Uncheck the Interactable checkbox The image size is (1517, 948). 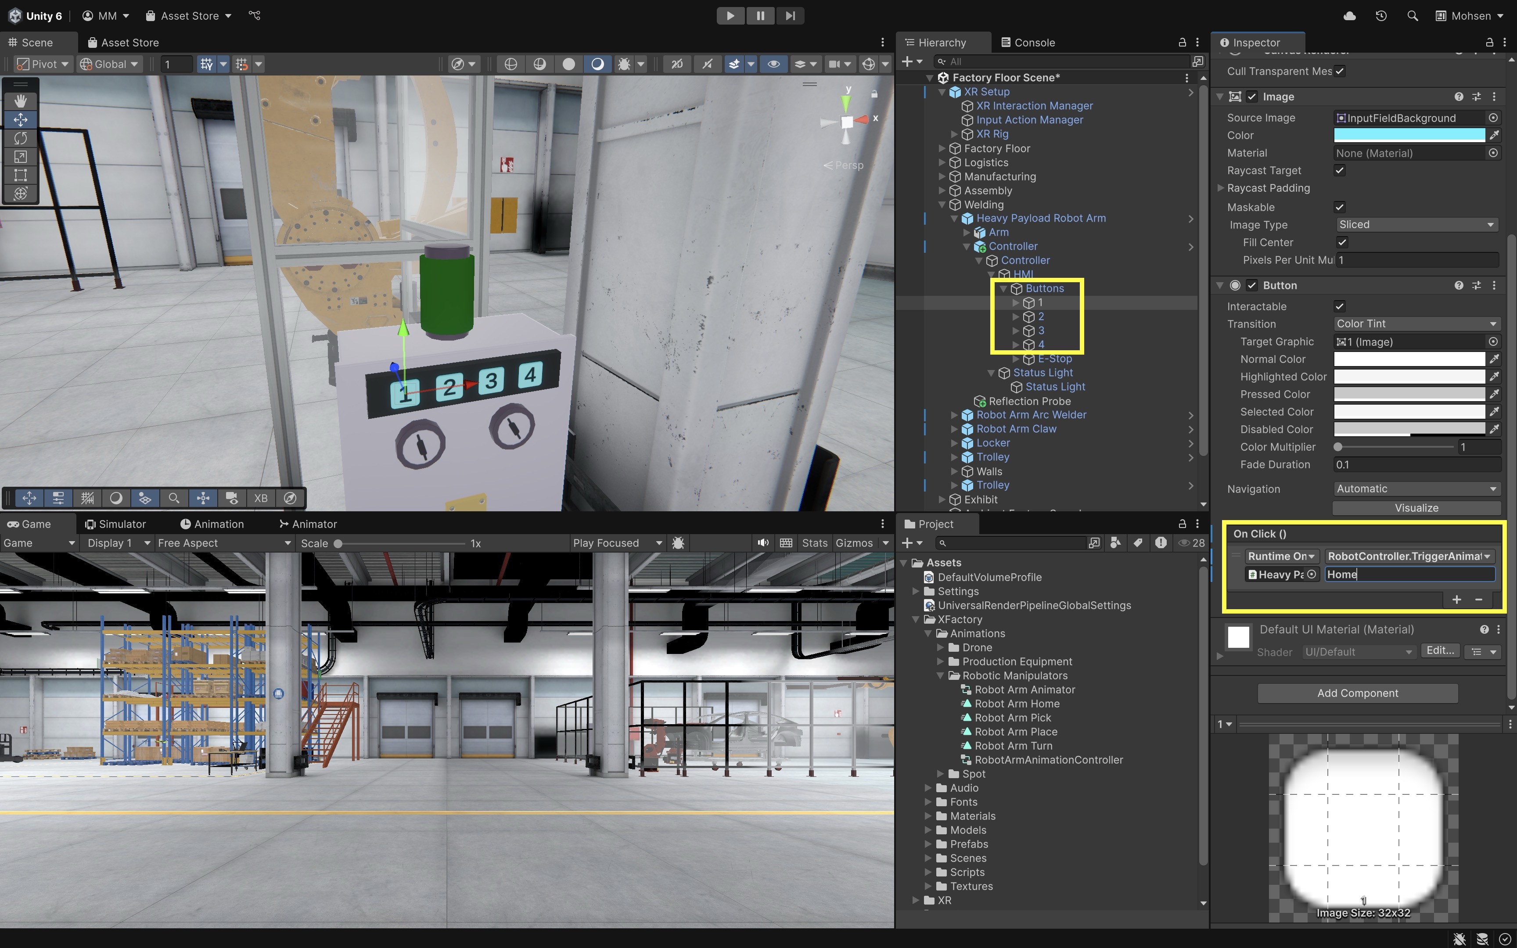pos(1340,307)
